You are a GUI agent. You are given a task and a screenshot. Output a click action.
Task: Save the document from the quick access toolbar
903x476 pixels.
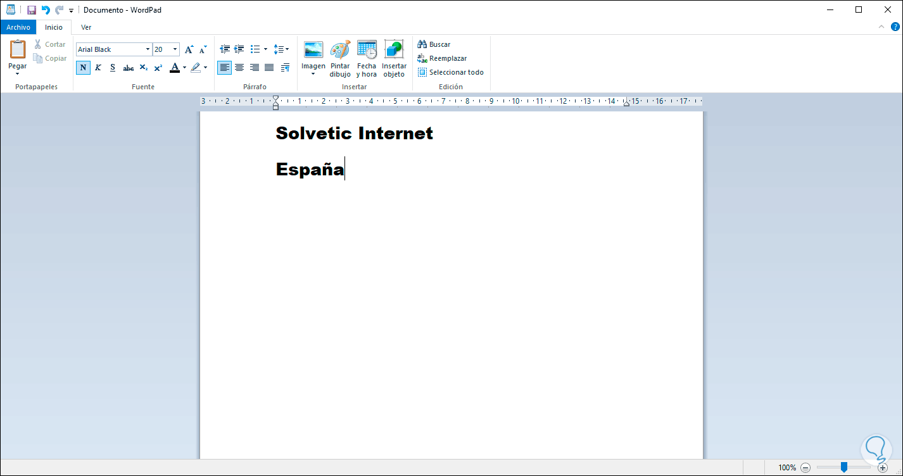click(x=32, y=10)
